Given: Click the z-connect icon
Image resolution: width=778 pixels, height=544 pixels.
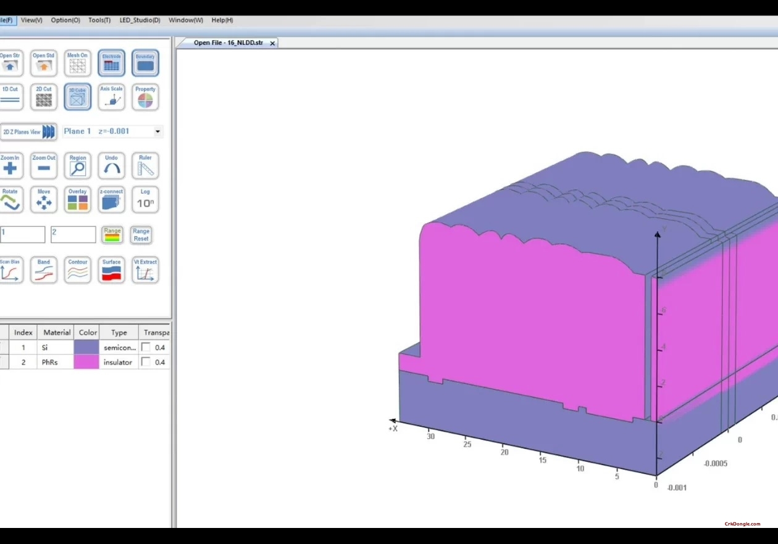Looking at the screenshot, I should point(111,199).
